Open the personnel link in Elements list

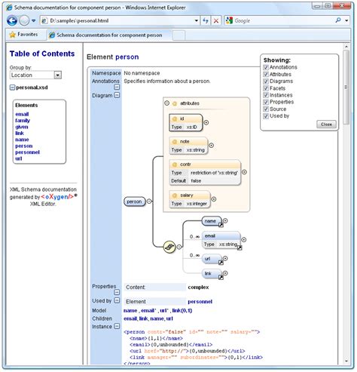27,152
